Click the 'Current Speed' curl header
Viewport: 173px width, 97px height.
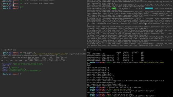[x=64, y=58]
